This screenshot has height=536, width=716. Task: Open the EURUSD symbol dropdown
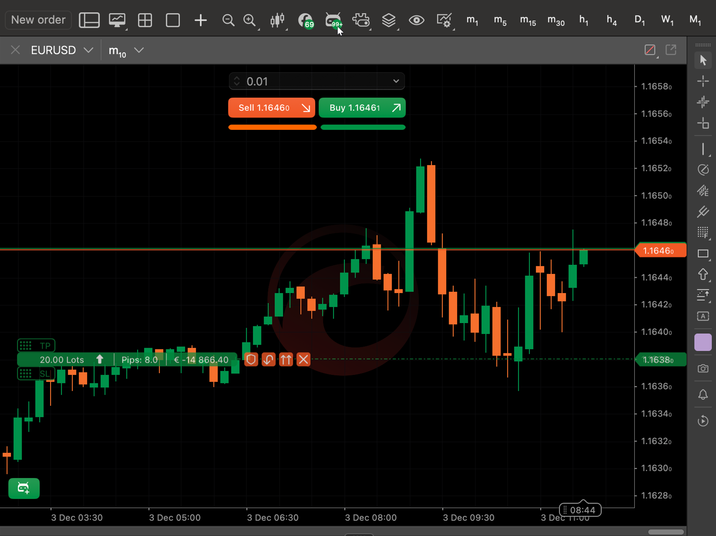[x=89, y=50]
